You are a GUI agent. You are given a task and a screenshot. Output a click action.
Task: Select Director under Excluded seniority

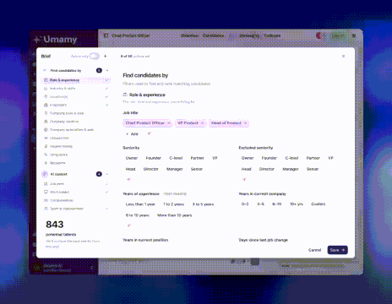point(267,169)
